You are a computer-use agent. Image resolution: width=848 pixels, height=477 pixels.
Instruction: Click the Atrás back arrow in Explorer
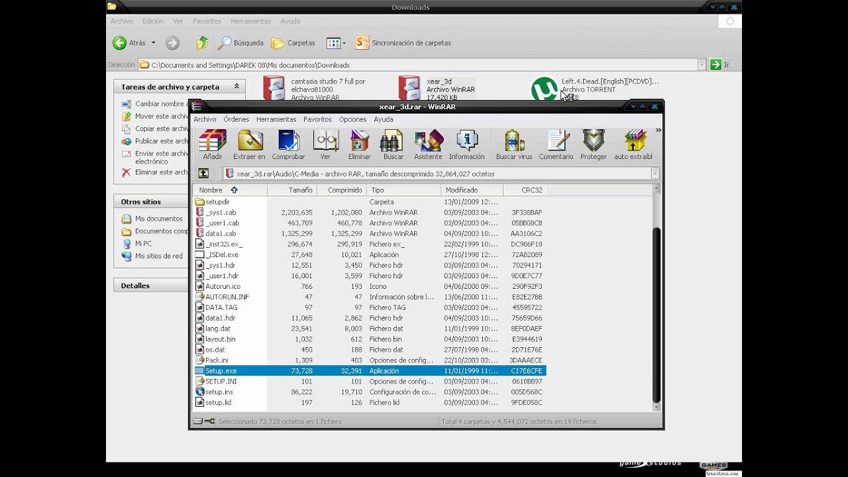[x=120, y=43]
